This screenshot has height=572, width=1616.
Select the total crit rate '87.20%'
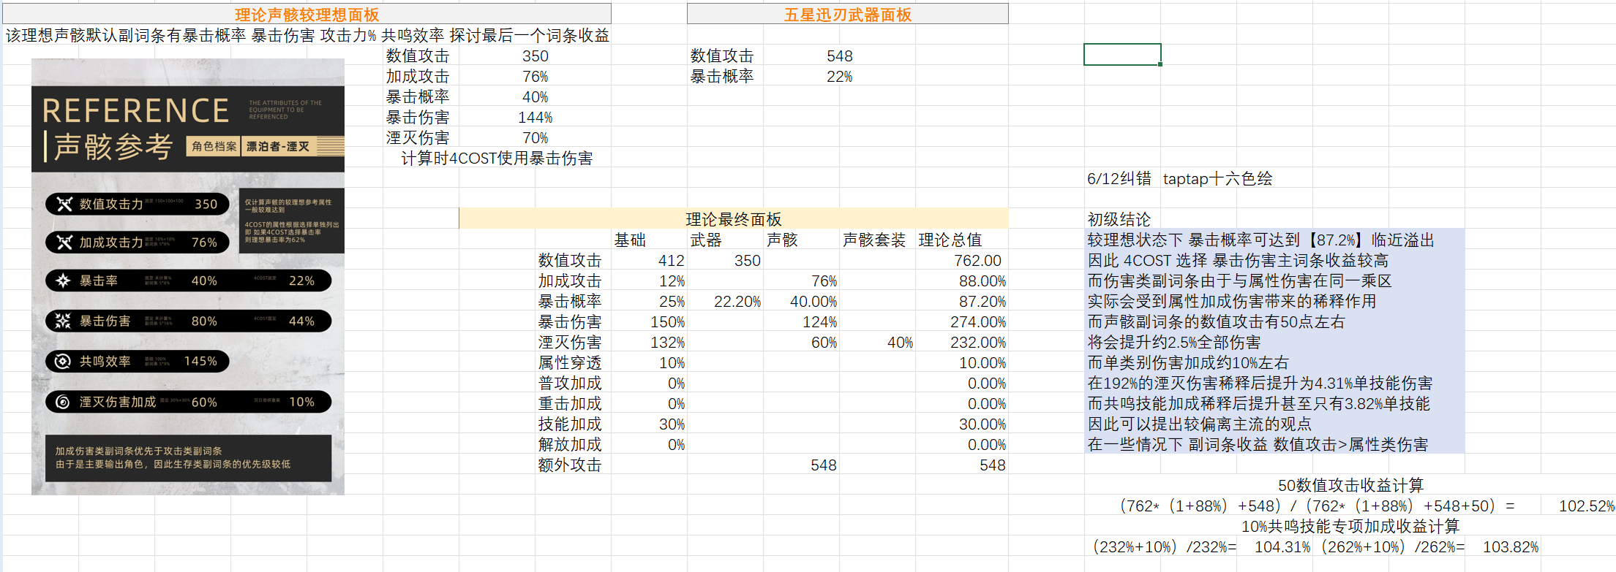click(x=982, y=302)
